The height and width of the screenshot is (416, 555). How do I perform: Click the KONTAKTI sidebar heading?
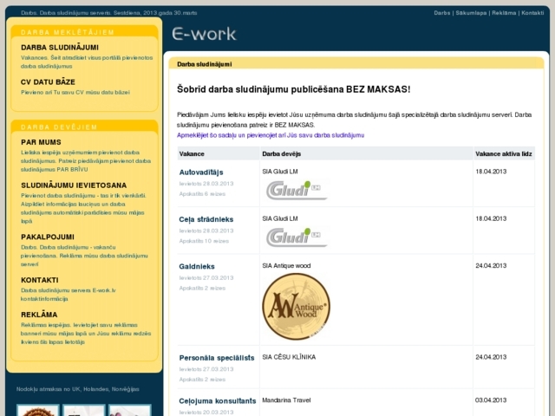(x=40, y=280)
